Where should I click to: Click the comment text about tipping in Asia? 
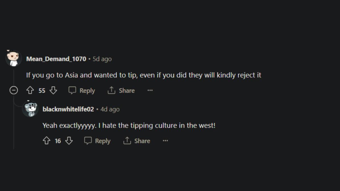(x=144, y=75)
